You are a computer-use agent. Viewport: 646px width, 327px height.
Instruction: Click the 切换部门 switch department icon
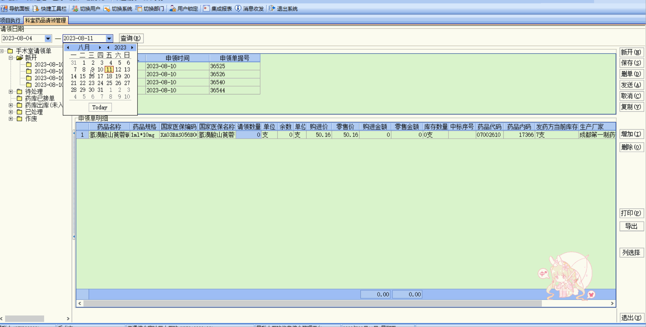[x=139, y=8]
